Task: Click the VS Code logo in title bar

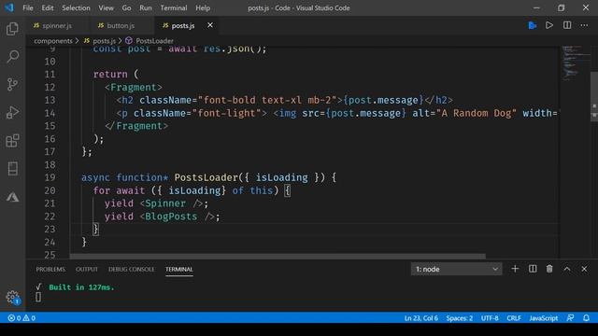Action: (9, 7)
